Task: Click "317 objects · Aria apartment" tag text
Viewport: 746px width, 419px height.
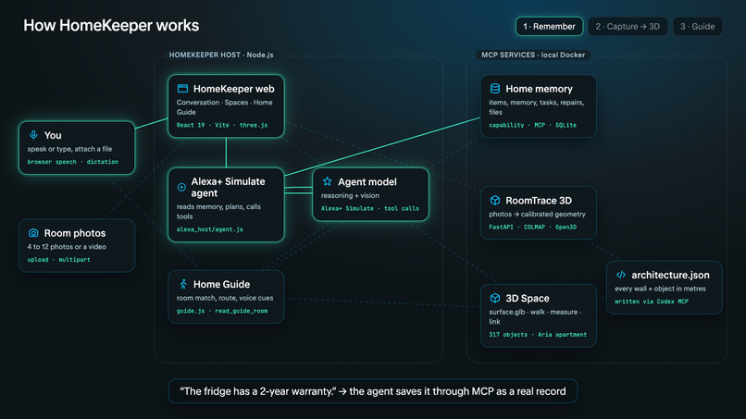Action: (x=538, y=335)
